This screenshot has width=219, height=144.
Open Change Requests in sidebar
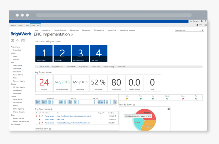click(19, 112)
